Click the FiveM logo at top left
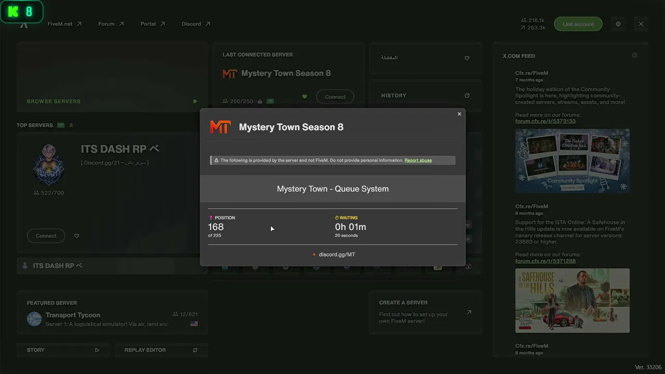 coord(24,24)
